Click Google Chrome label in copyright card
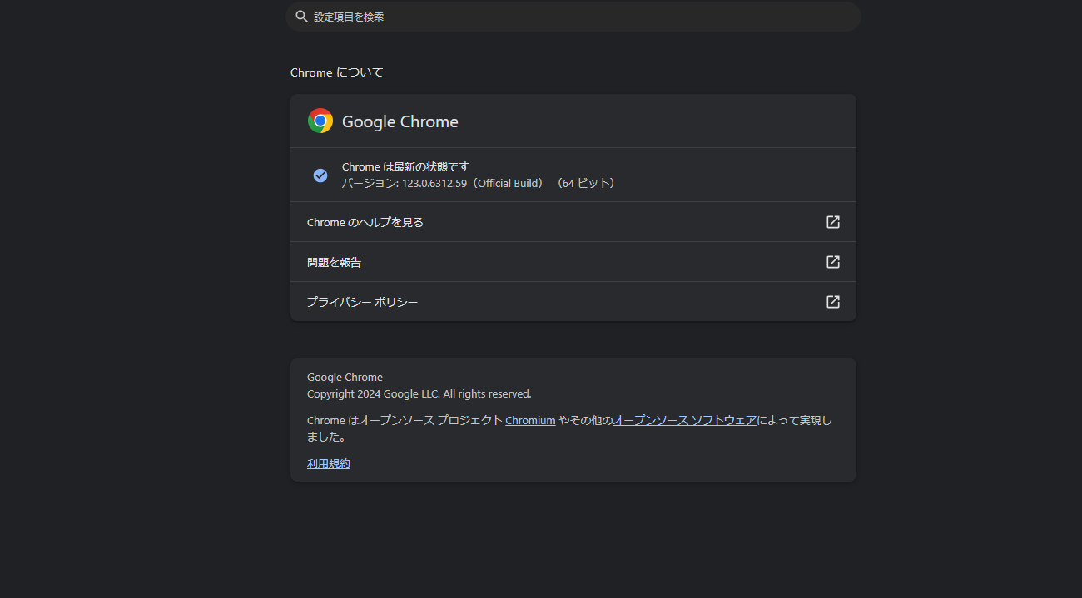This screenshot has width=1082, height=598. (345, 378)
